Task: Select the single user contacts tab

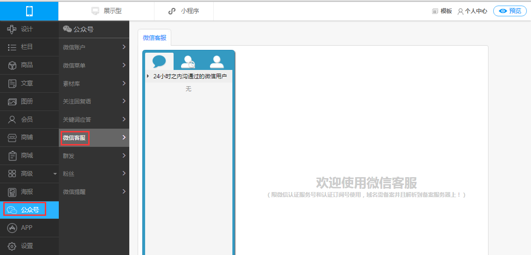Action: point(217,62)
